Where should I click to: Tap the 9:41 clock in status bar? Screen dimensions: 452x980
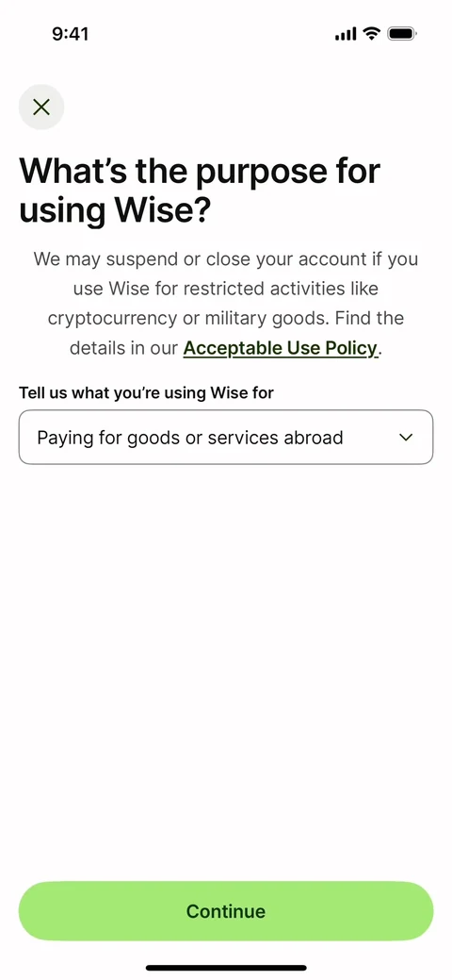point(71,34)
